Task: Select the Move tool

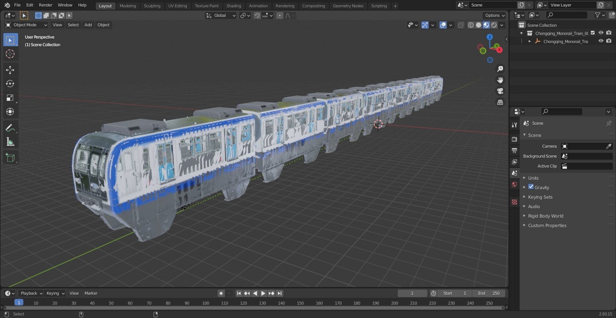Action: pos(10,70)
